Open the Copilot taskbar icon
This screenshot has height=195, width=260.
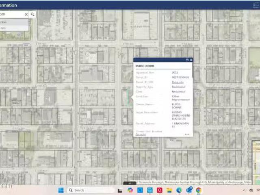point(130,190)
